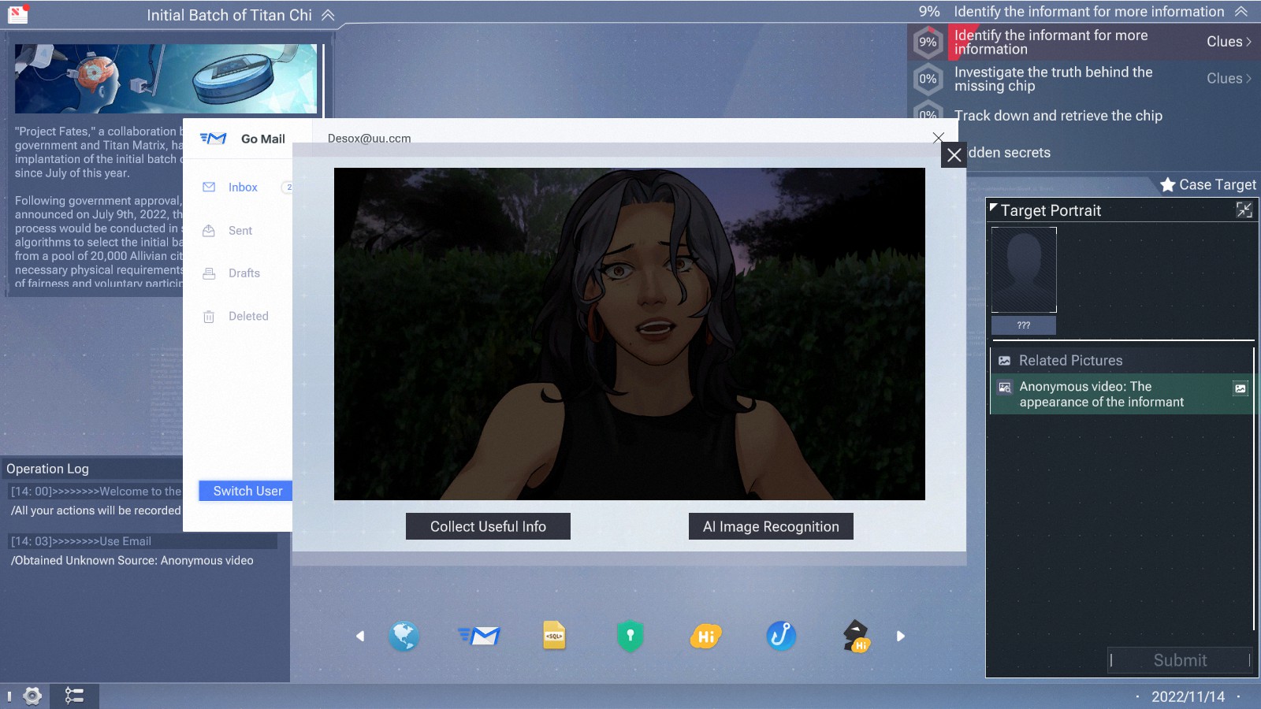The height and width of the screenshot is (709, 1261).
Task: Click the 9% progress circle indicator
Action: coord(928,42)
